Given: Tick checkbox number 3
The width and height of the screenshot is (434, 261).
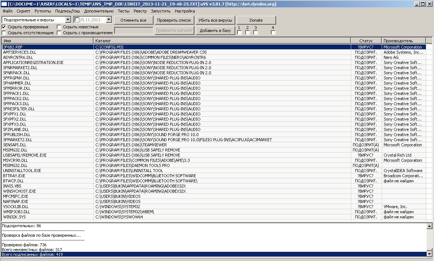Looking at the screenshot, I should tap(255, 33).
